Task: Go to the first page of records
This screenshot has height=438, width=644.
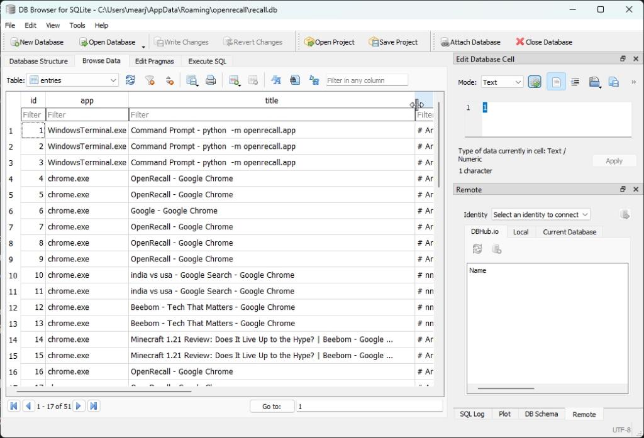Action: coord(14,406)
